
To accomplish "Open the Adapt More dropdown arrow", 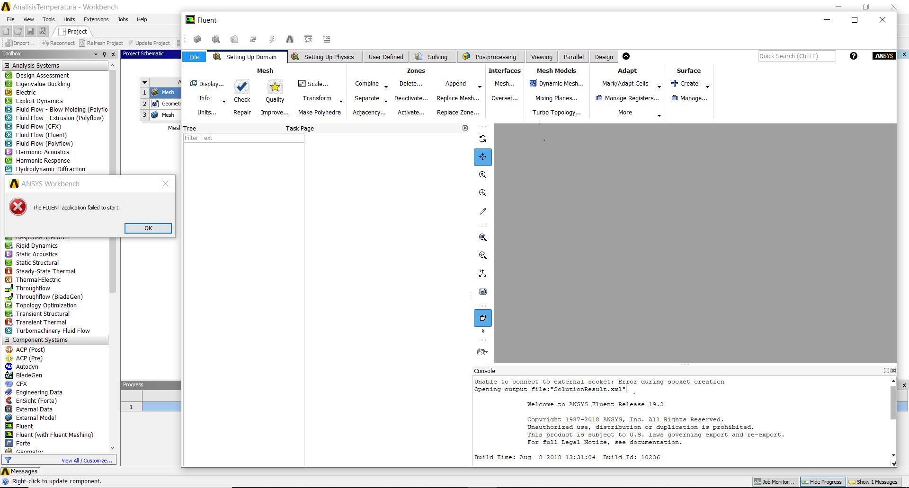I will [659, 116].
